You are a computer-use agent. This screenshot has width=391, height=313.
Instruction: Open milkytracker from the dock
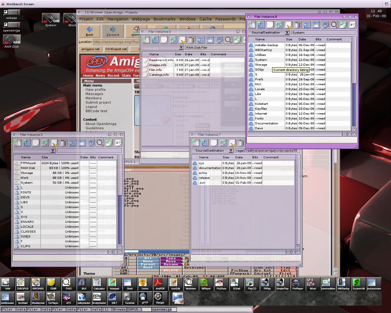(x=84, y=298)
